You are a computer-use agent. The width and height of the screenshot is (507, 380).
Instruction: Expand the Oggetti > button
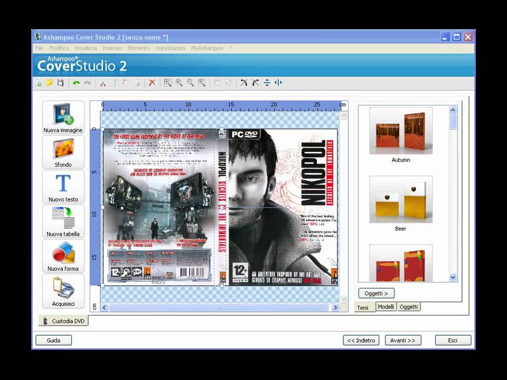[376, 293]
